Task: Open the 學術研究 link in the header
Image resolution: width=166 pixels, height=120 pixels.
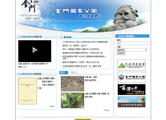Action: 37,19
